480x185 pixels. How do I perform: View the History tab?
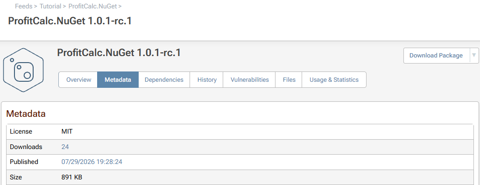207,79
